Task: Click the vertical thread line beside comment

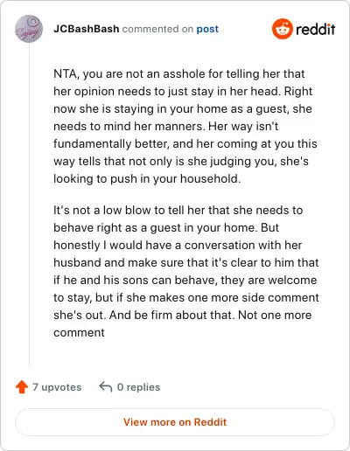Action: pos(29,205)
